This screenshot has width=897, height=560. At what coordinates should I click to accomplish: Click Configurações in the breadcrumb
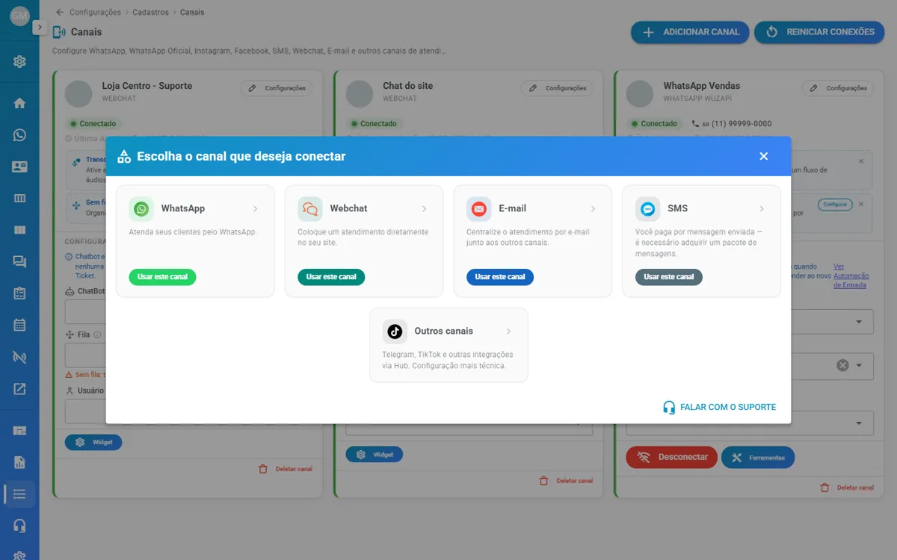point(95,12)
